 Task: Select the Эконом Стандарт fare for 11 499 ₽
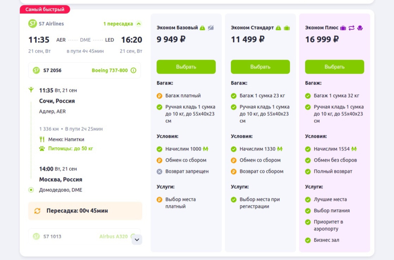(260, 67)
